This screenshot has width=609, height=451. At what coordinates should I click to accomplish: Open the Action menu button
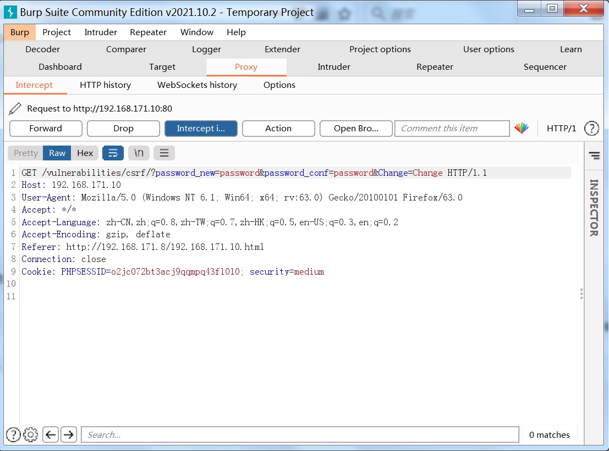278,129
